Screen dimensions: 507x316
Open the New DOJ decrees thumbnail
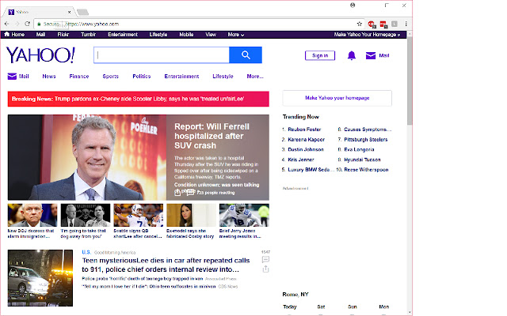[32, 215]
